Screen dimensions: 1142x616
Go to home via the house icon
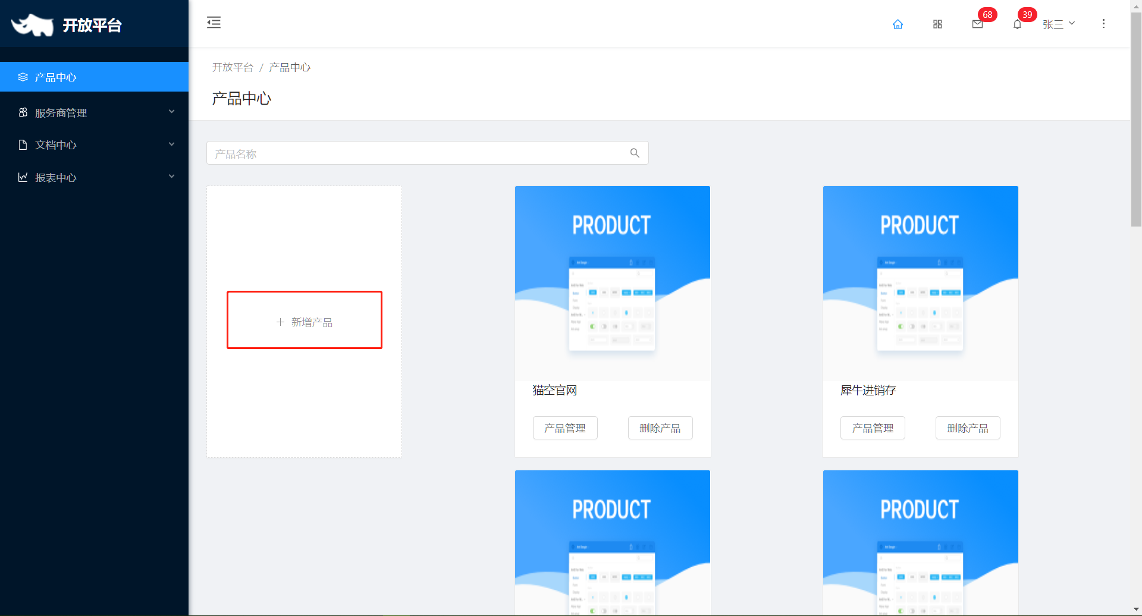click(x=898, y=24)
